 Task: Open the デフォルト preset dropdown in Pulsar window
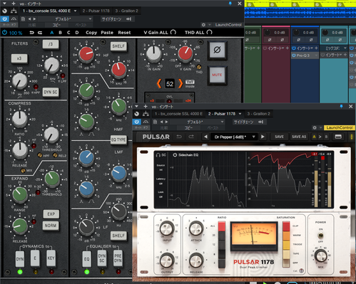pyautogui.click(x=197, y=122)
